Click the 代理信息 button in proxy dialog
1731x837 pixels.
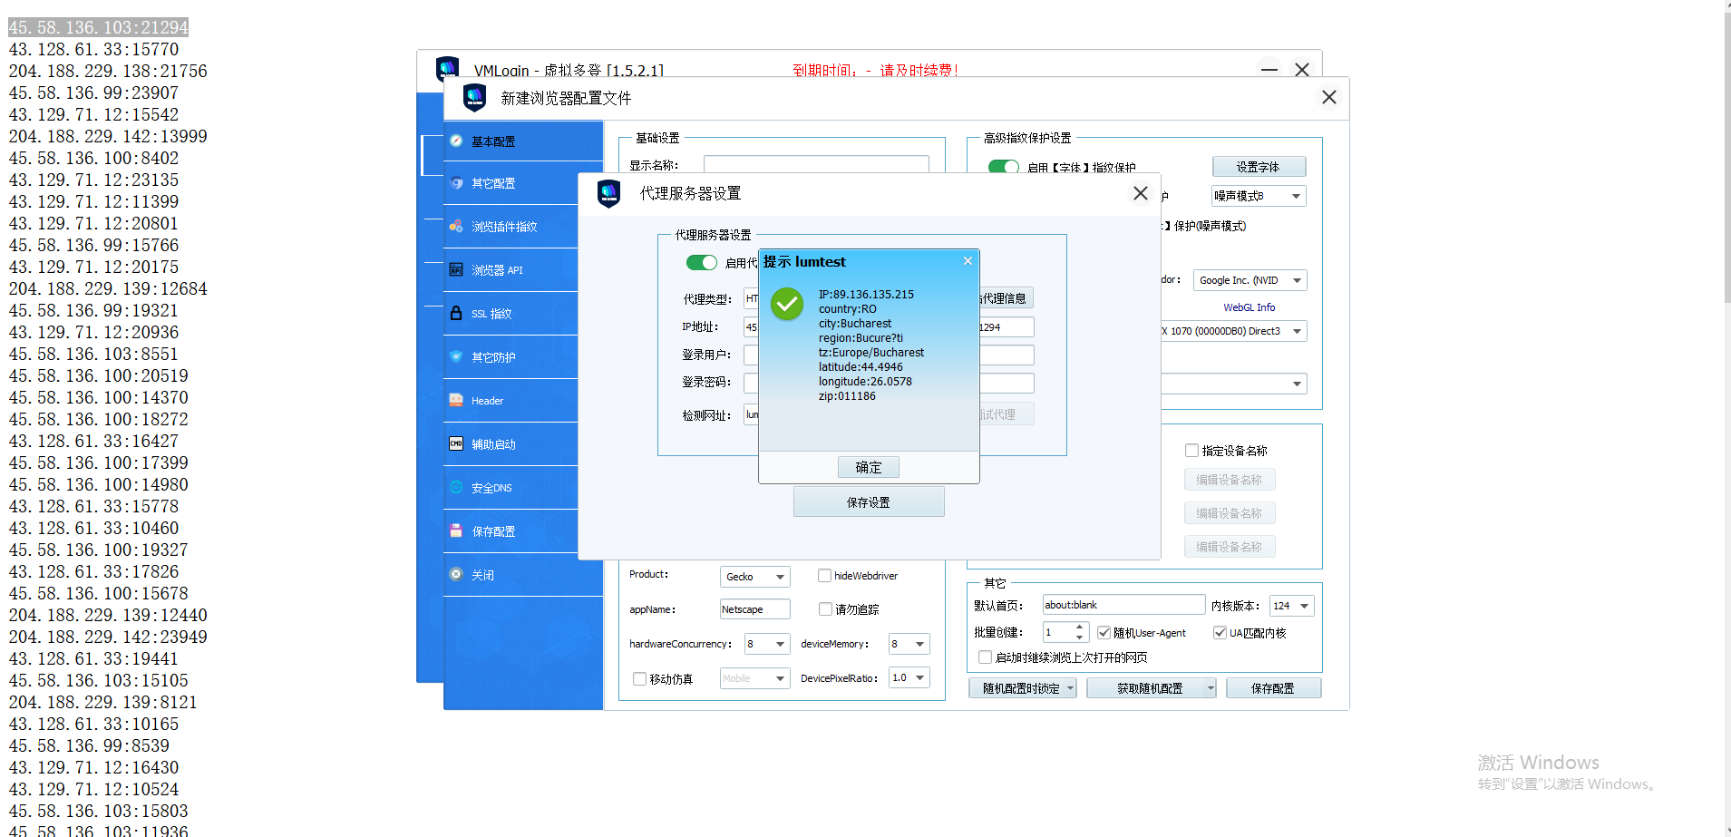click(1005, 298)
